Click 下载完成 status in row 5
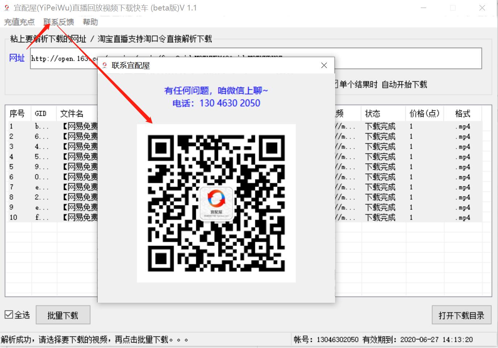Image resolution: width=498 pixels, height=348 pixels. (x=380, y=167)
